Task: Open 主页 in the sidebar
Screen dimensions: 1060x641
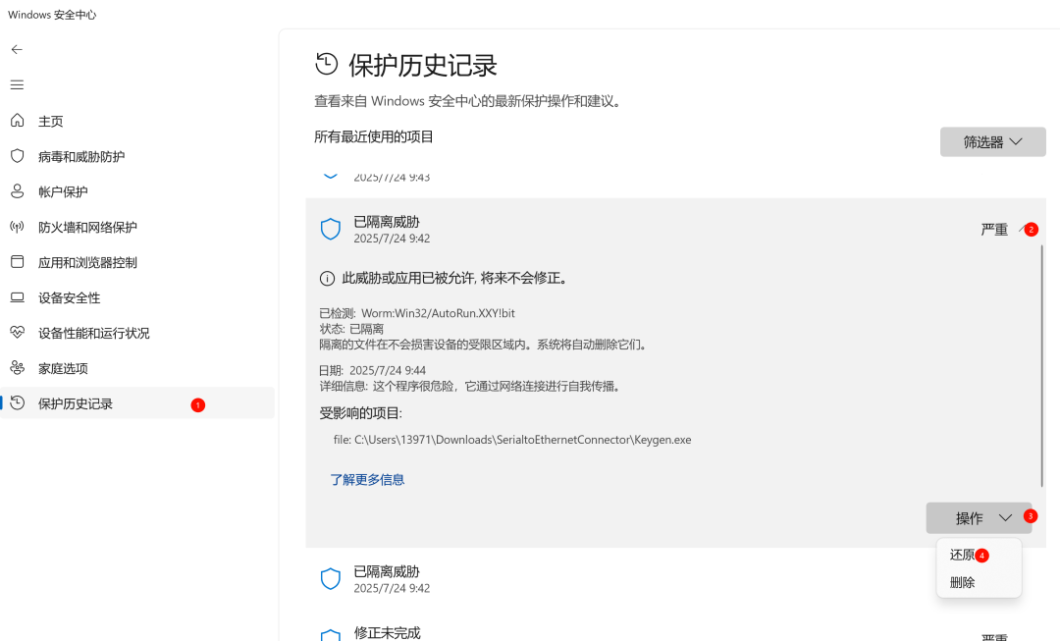Action: (137, 121)
